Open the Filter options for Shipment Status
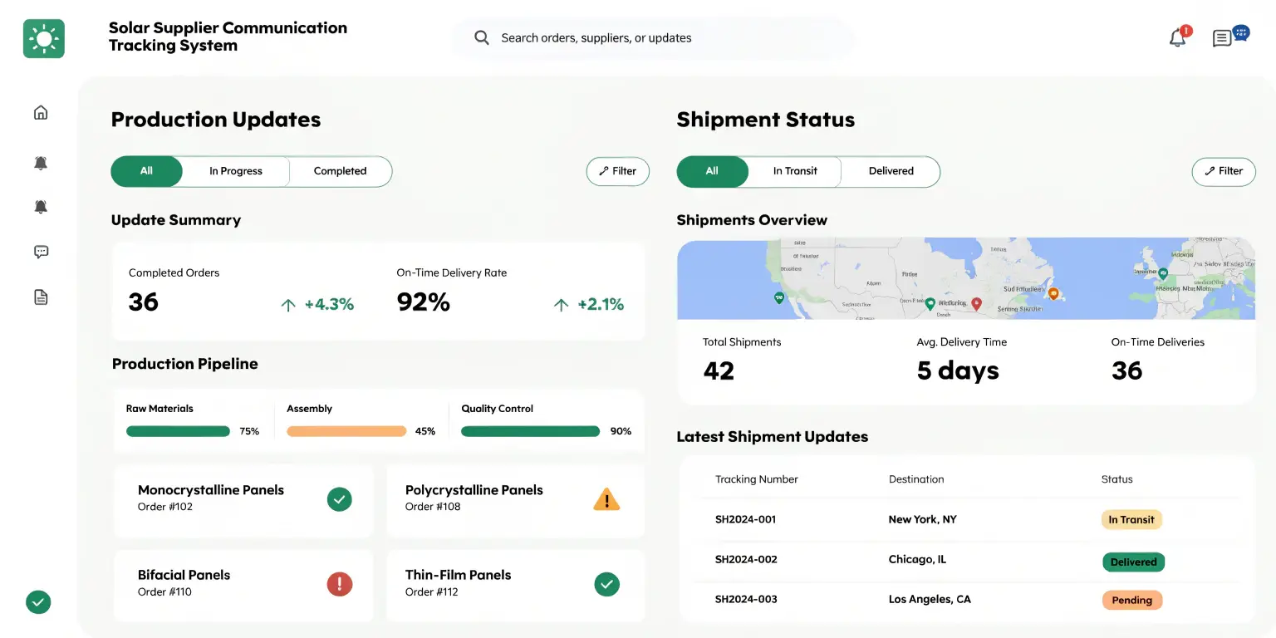 (1223, 171)
